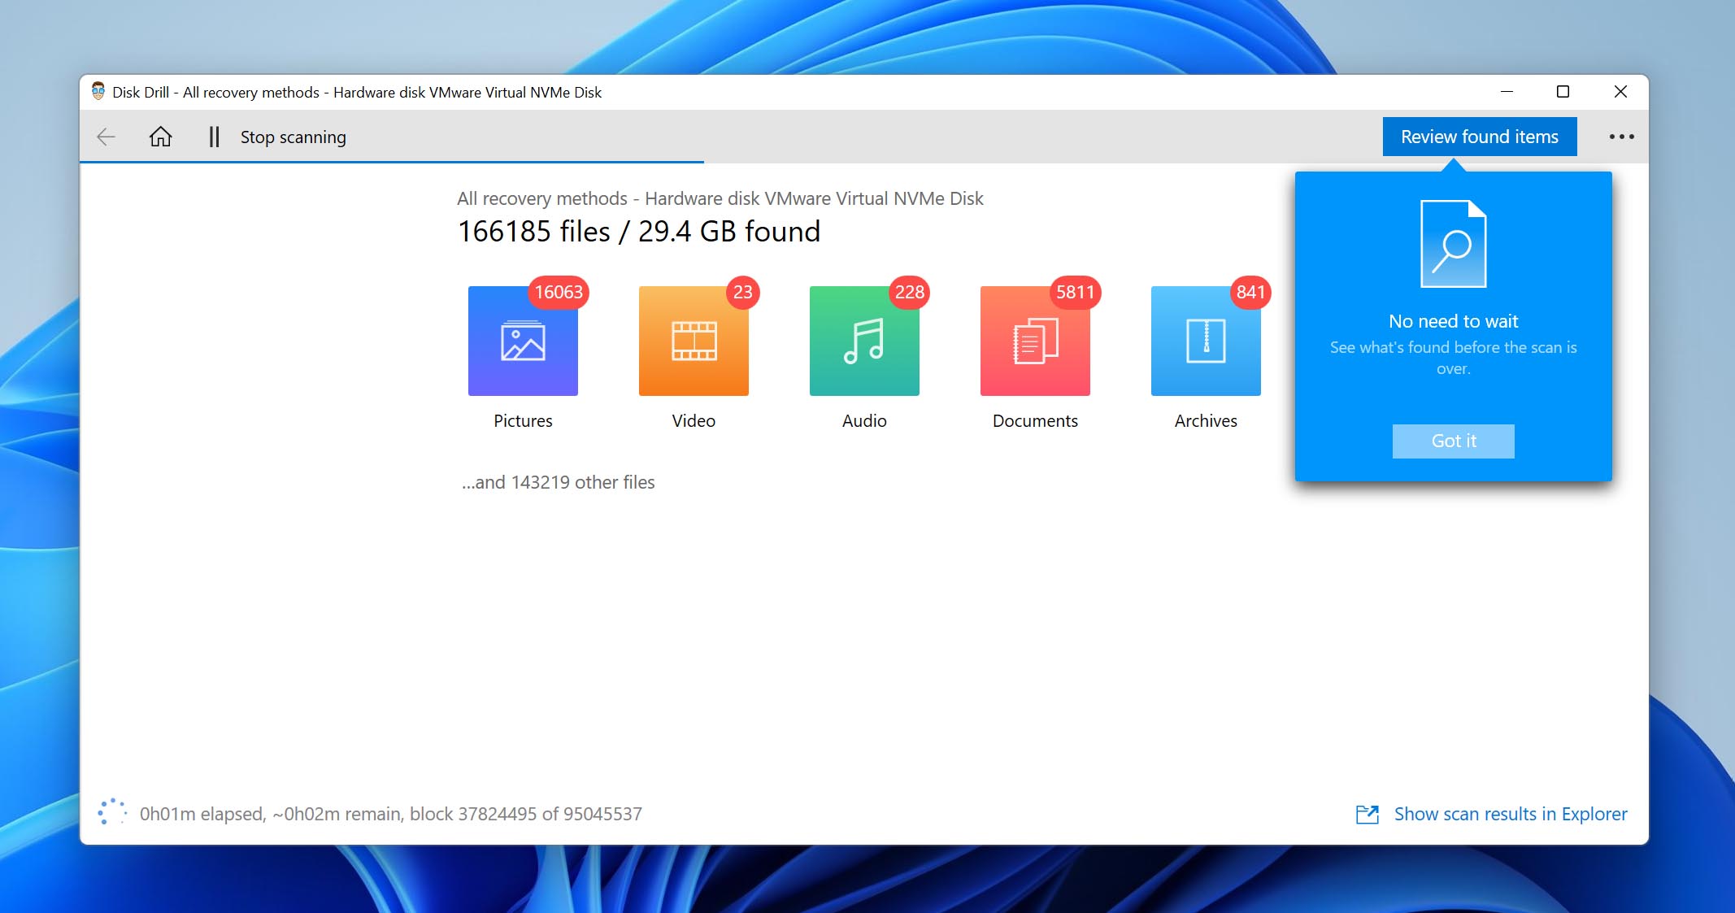The height and width of the screenshot is (913, 1735).
Task: Open the Home screen icon
Action: click(x=161, y=137)
